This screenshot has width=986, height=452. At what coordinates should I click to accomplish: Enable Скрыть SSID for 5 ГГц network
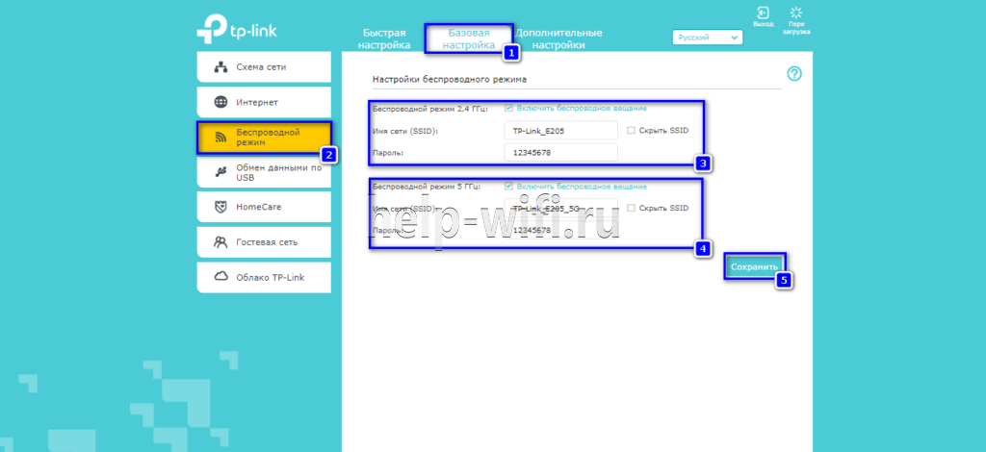(x=631, y=208)
